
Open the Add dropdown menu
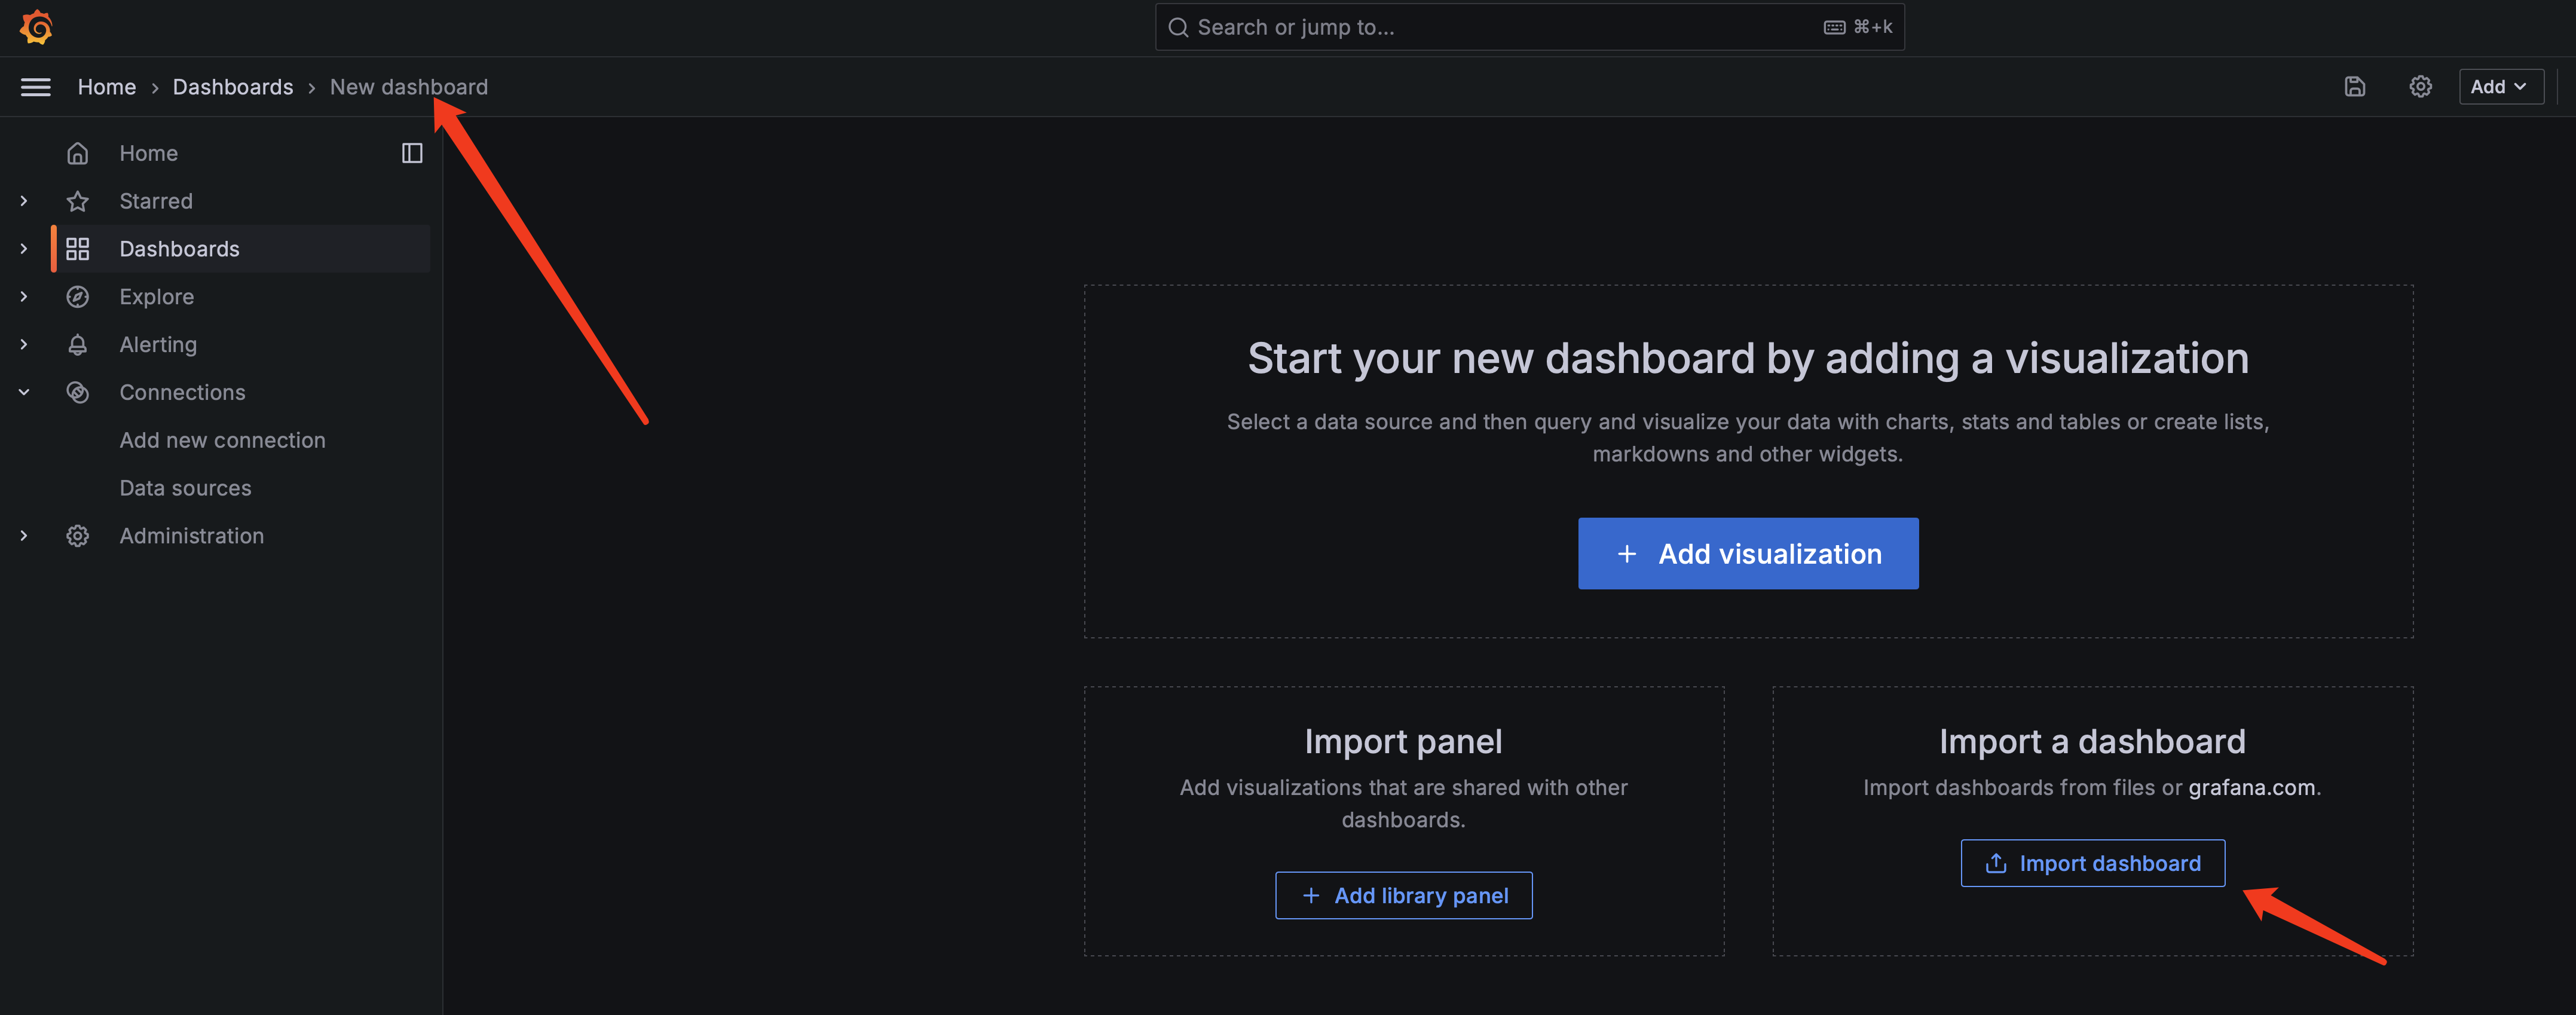click(x=2499, y=87)
